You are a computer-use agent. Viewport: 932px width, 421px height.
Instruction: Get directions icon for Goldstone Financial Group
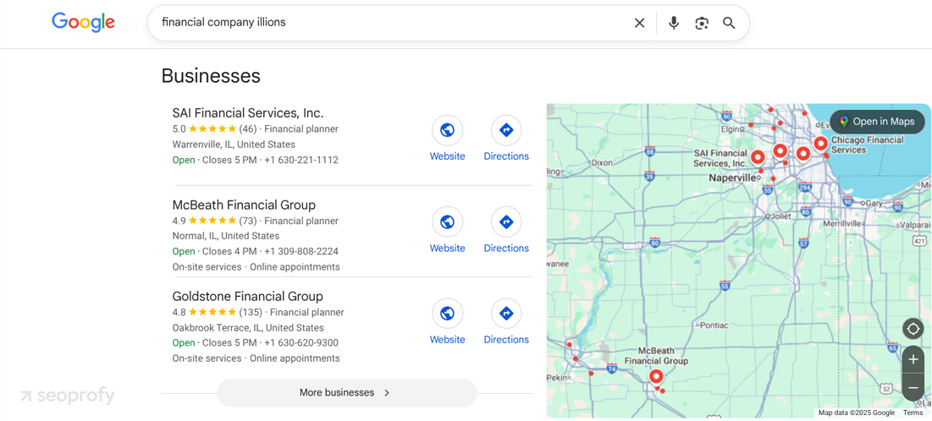point(506,313)
